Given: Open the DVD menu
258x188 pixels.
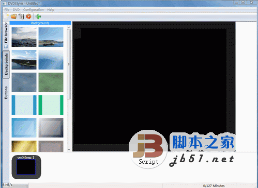Looking at the screenshot, I should (x=16, y=10).
